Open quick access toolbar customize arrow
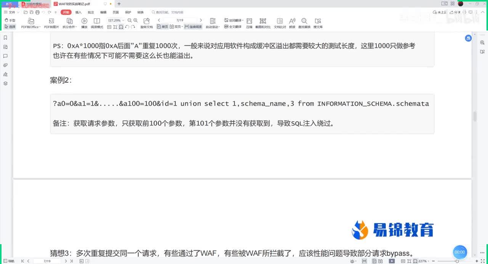The height and width of the screenshot is (264, 488). pos(56,12)
